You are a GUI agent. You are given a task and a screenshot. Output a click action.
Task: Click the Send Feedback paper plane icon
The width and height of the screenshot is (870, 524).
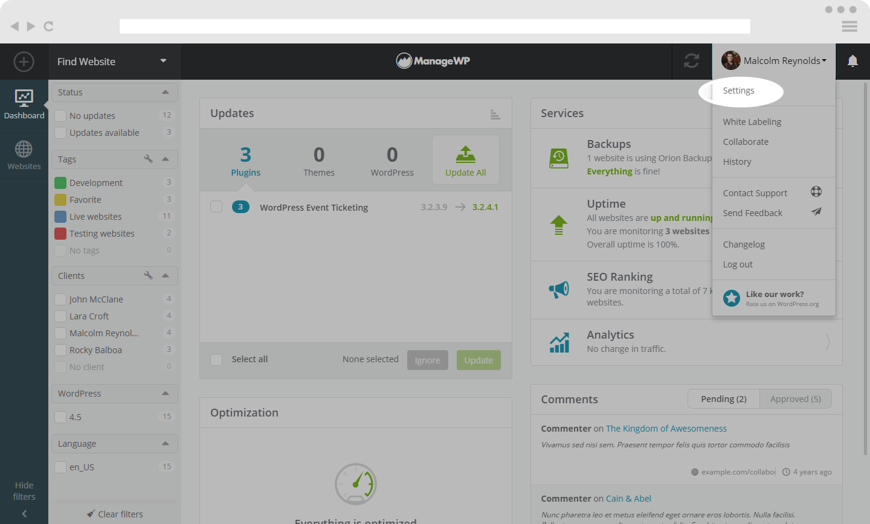click(816, 212)
